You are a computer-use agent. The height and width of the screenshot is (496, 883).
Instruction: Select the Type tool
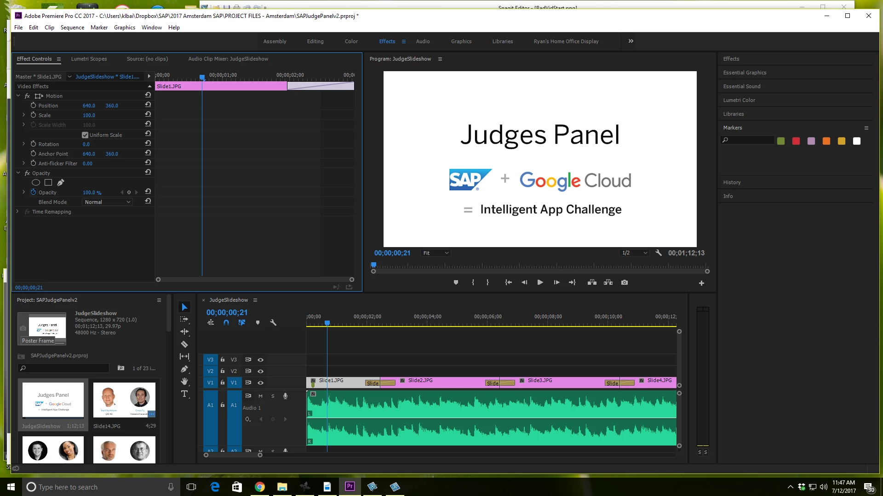click(x=184, y=394)
